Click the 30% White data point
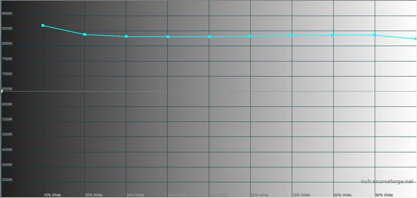 pyautogui.click(x=126, y=37)
